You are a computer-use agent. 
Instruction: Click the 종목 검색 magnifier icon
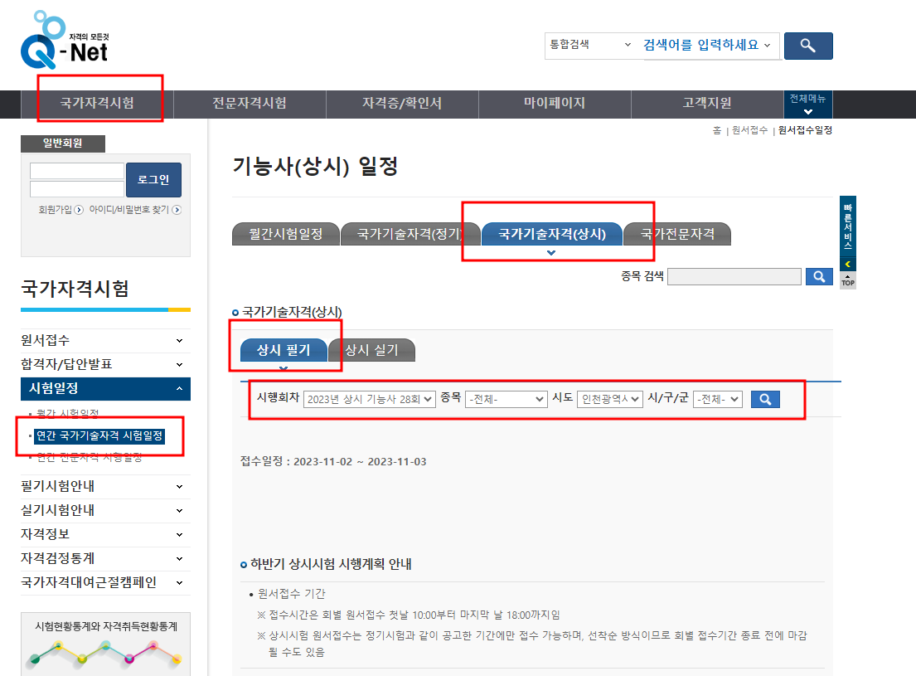coord(819,276)
